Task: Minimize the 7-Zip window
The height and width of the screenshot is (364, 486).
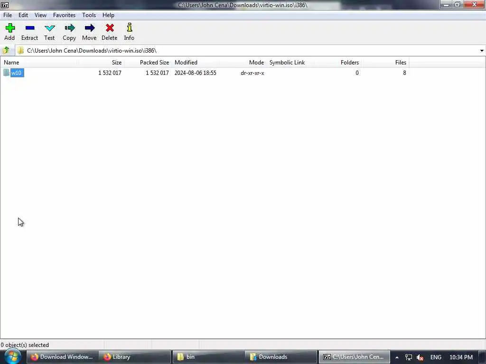Action: [446, 5]
